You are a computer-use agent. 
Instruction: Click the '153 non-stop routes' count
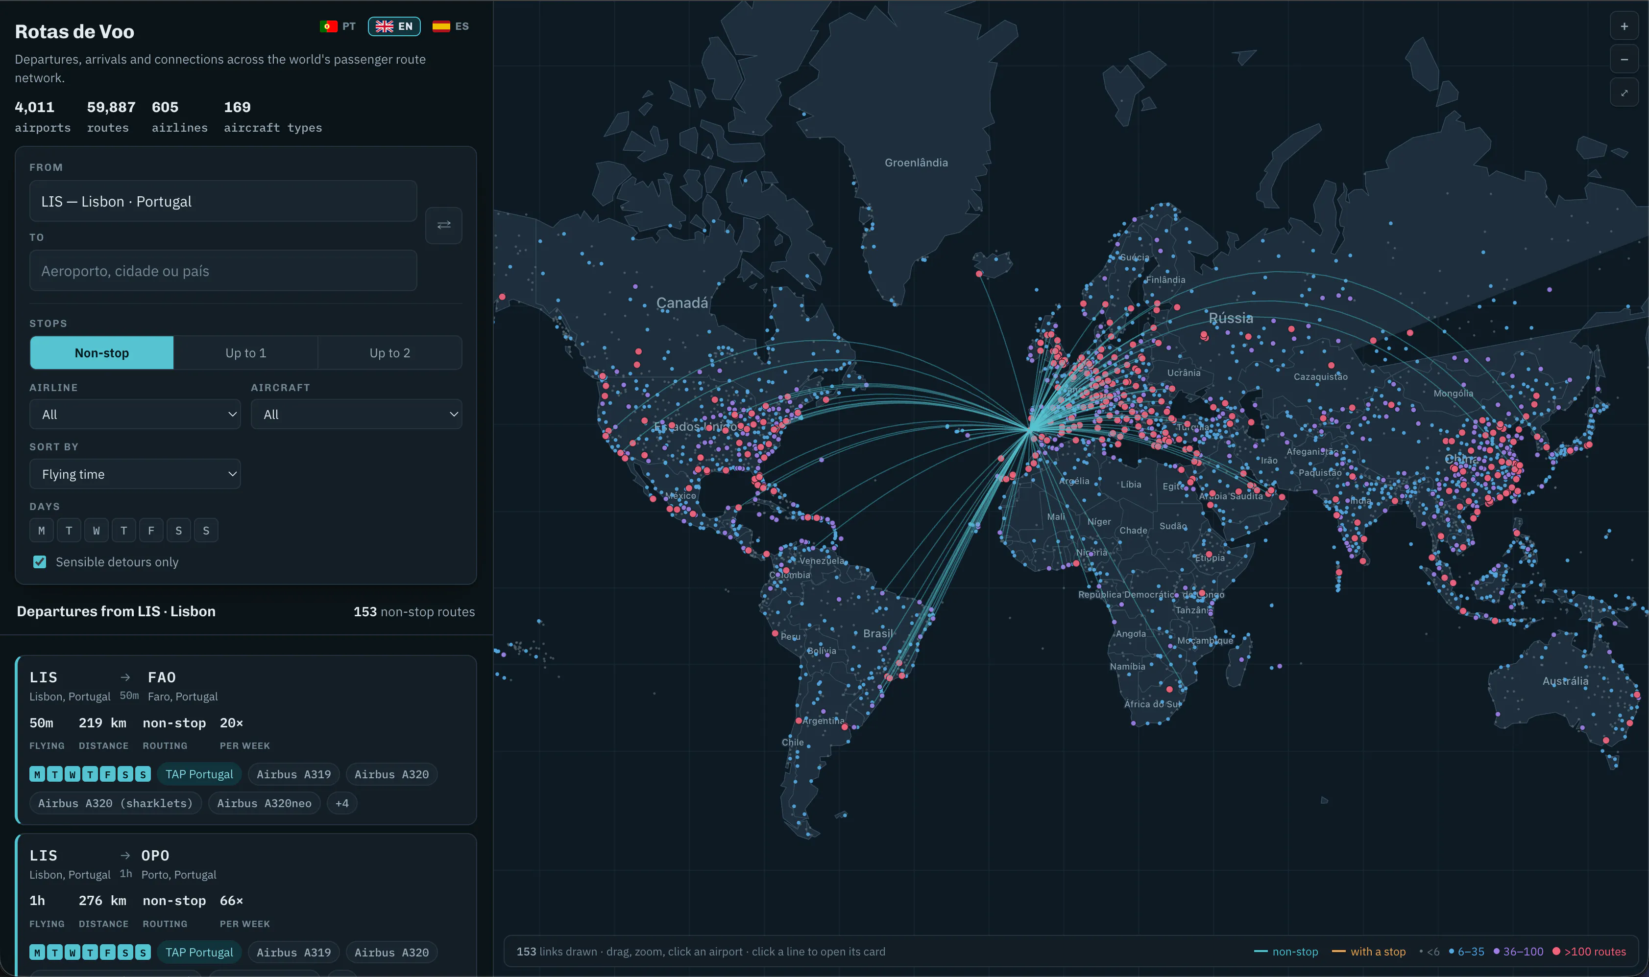(x=414, y=612)
